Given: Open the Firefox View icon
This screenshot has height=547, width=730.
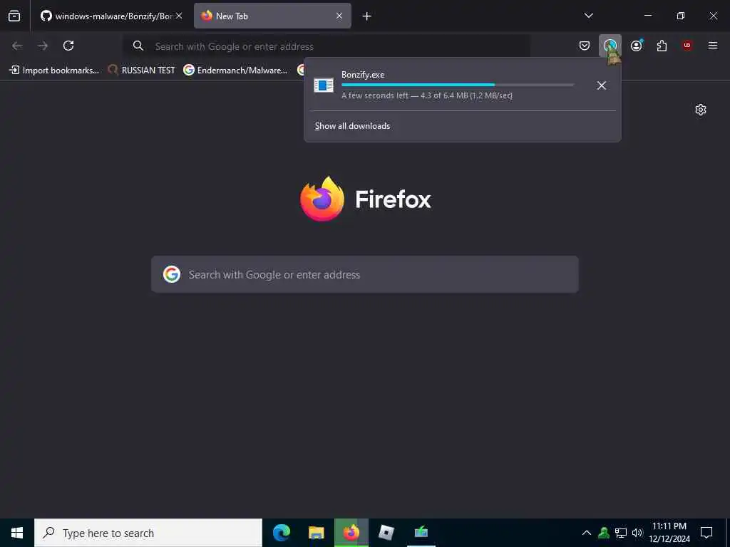Looking at the screenshot, I should (14, 16).
